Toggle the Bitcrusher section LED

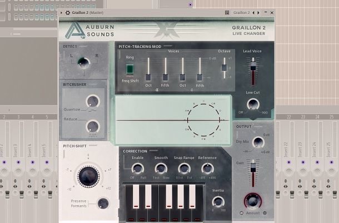tap(93, 84)
